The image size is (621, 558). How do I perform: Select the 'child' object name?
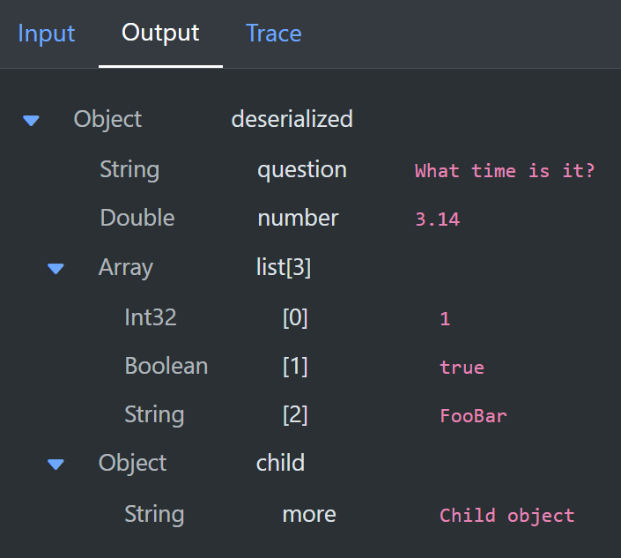click(280, 463)
